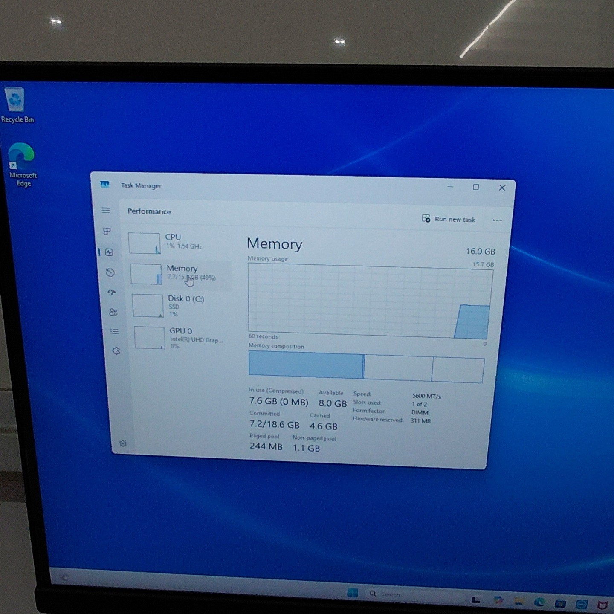The image size is (614, 614).
Task: Open the Details list sidebar icon
Action: (114, 331)
